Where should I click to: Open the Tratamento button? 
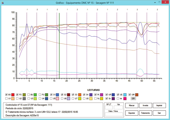click(x=146, y=113)
